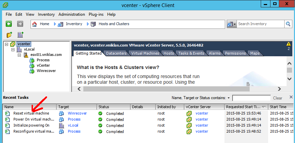295x143 pixels.
Task: Switch to the Virtual Machines tab
Action: (x=145, y=53)
